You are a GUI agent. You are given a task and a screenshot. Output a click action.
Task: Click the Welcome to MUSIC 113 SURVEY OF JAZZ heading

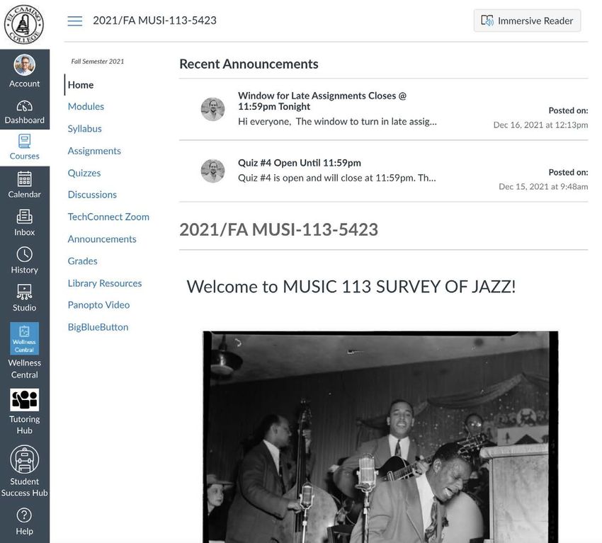click(x=351, y=287)
